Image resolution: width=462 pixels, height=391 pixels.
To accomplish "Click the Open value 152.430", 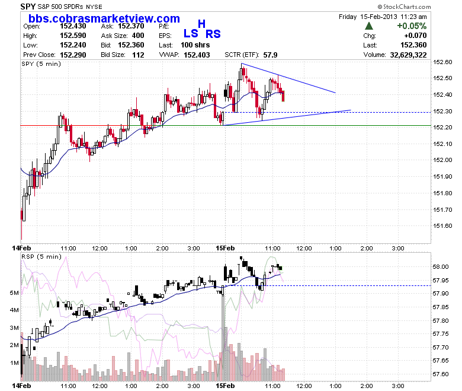I will (x=73, y=26).
